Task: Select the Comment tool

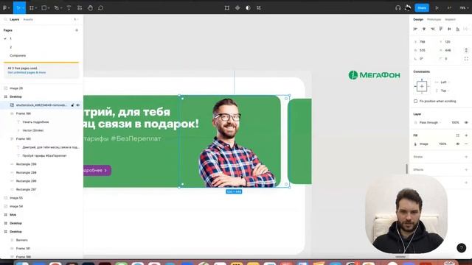Action: tap(100, 8)
